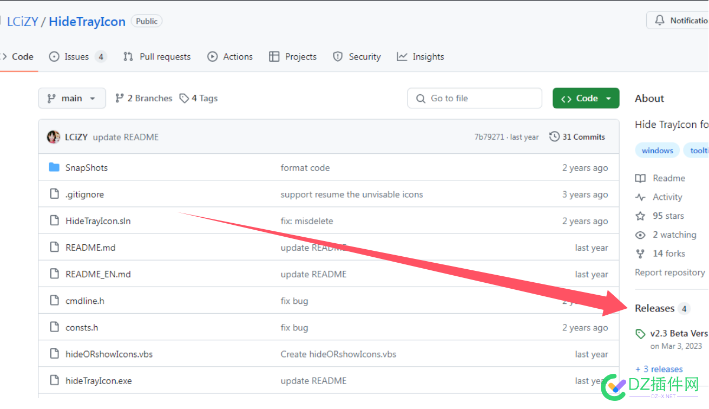The image size is (709, 409).
Task: Click the Activity pulse icon
Action: tap(640, 197)
